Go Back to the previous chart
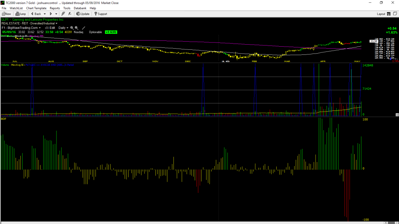The width and height of the screenshot is (399, 224). point(36,14)
